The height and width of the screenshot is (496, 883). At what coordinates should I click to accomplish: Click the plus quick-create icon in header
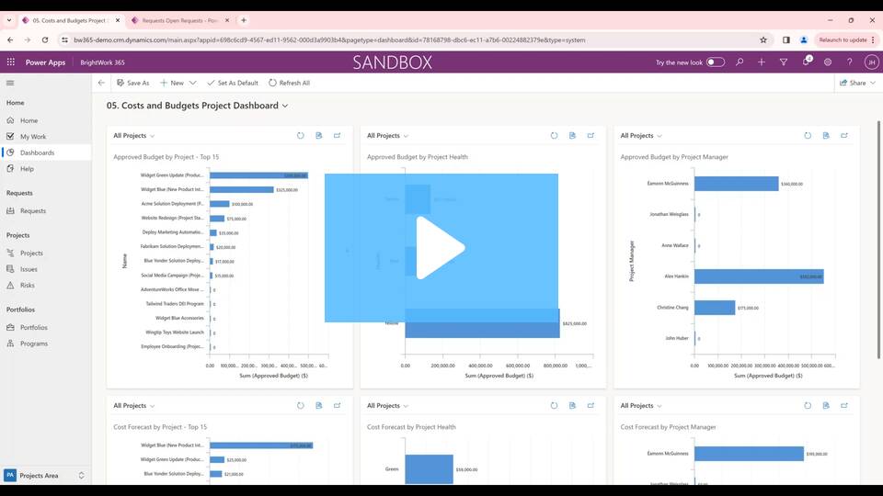[x=762, y=62]
